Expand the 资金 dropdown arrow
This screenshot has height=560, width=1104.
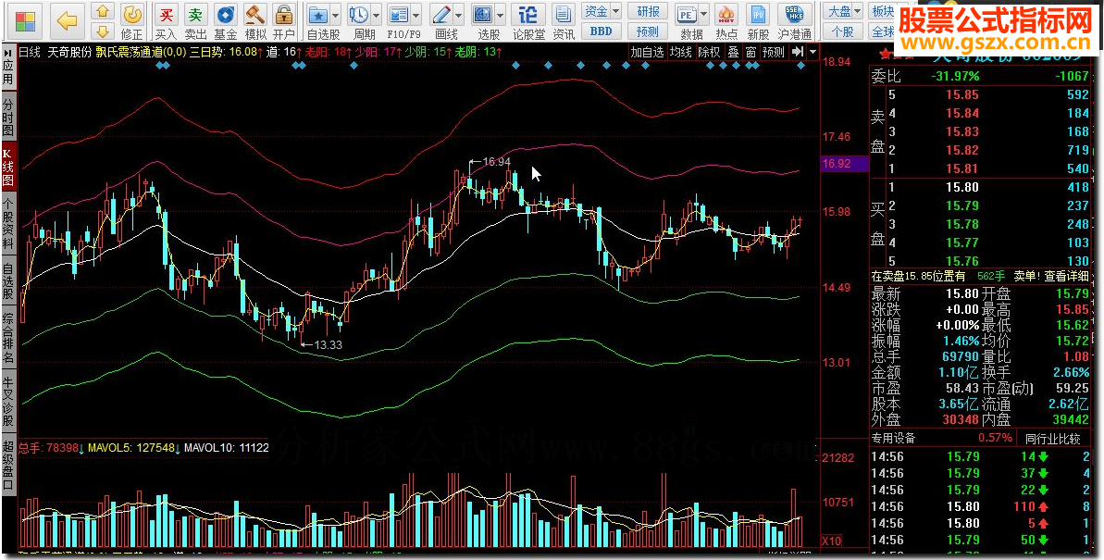click(616, 11)
